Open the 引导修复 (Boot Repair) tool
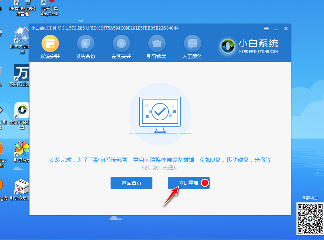Viewport: 324px width, 240px height. pos(156,47)
